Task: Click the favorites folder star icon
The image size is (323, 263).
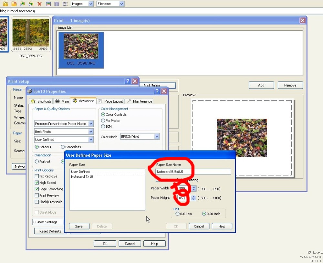Action: coord(5,4)
